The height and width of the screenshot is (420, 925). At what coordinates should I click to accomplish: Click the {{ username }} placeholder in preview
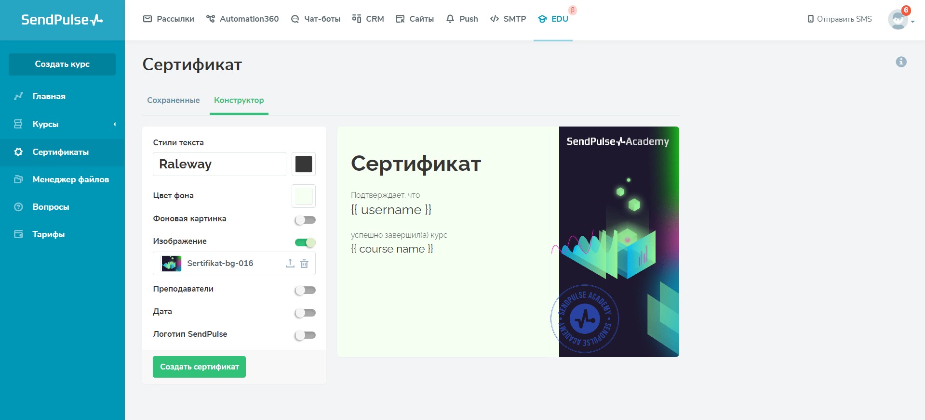391,210
